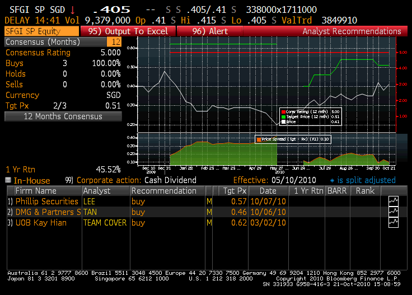Click the Buys row label
Screen dimensions: 412x295
(15, 63)
